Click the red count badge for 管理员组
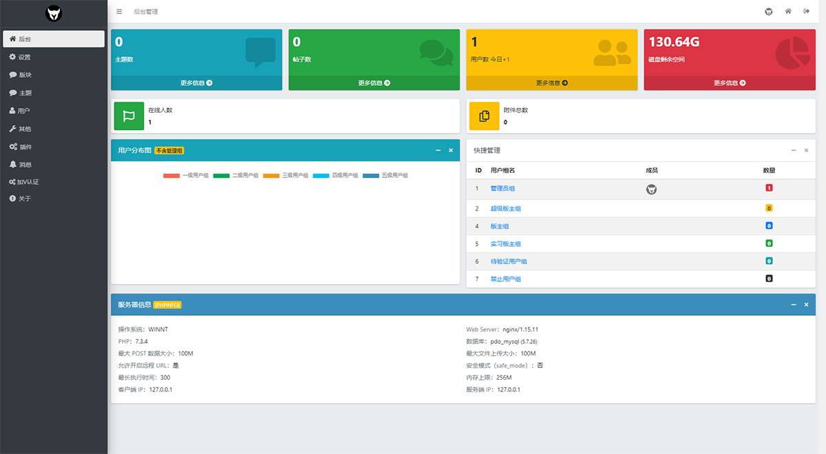Image resolution: width=826 pixels, height=454 pixels. [x=769, y=188]
